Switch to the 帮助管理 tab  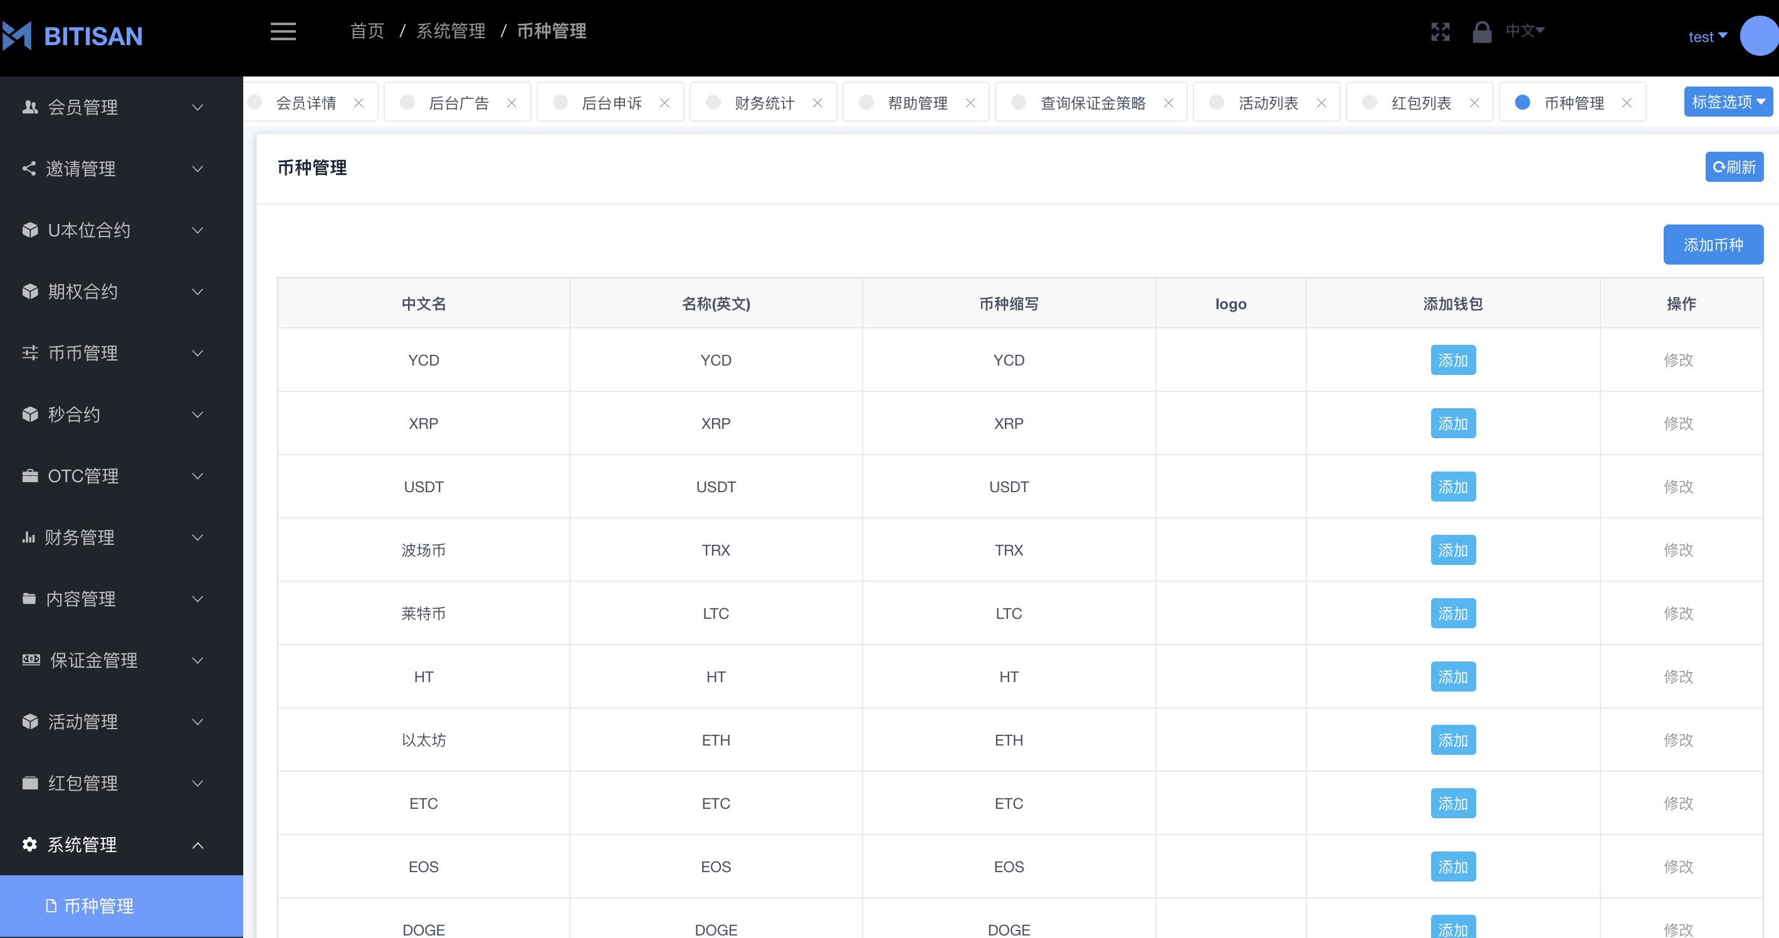[917, 103]
